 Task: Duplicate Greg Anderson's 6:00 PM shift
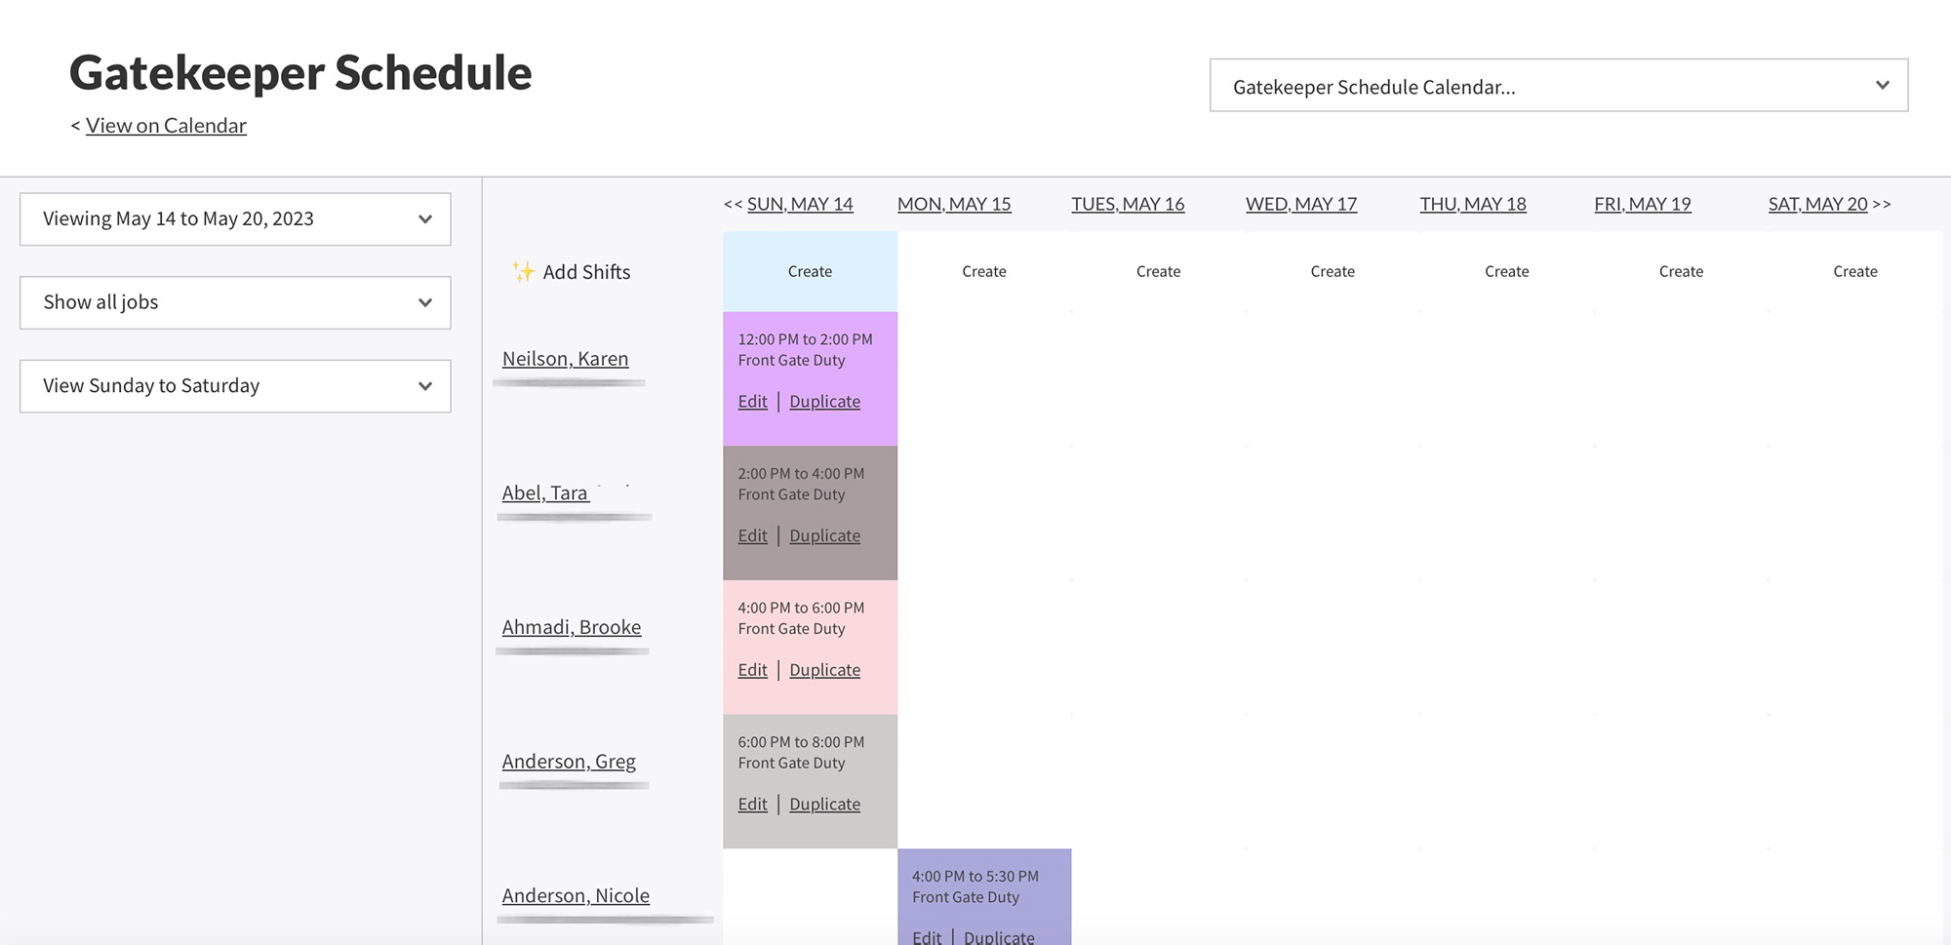tap(824, 805)
